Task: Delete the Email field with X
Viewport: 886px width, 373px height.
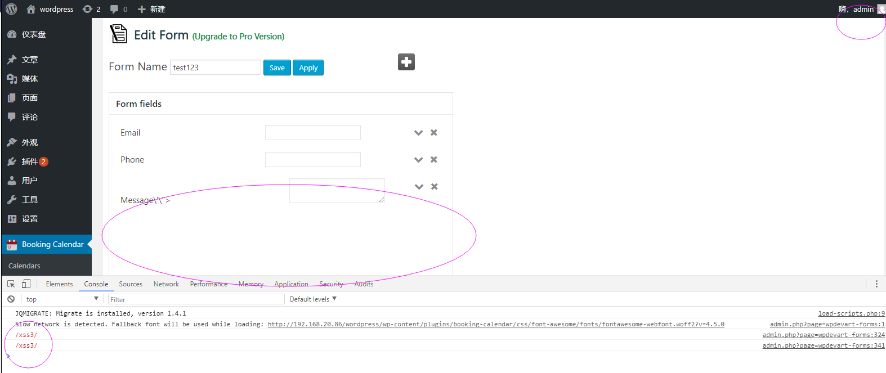Action: click(x=434, y=133)
